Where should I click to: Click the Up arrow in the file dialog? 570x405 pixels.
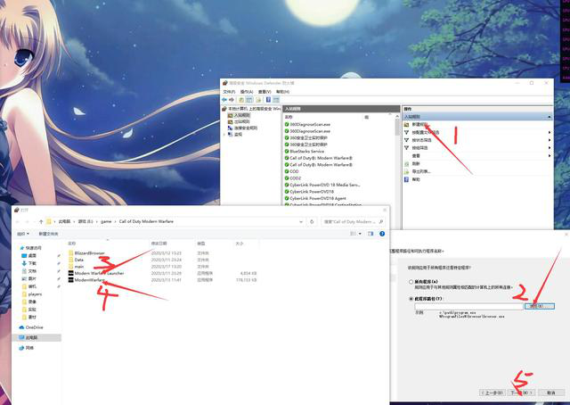[41, 221]
